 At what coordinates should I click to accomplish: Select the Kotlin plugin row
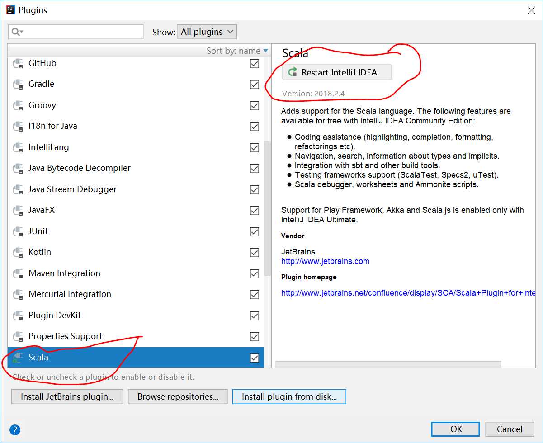point(136,253)
